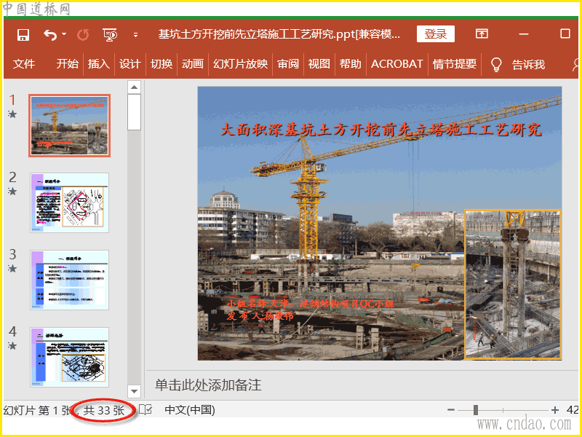This screenshot has height=437, width=582.
Task: Open the Ribbon Display Options icon
Action: 482,34
